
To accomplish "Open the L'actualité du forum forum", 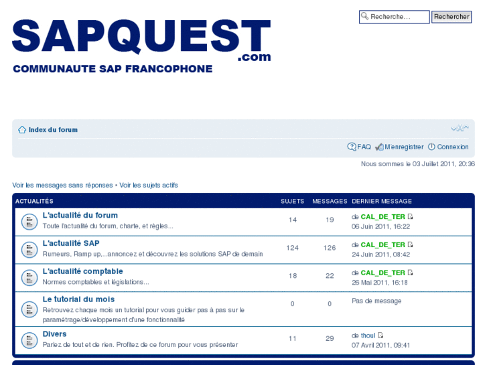I will pos(80,215).
